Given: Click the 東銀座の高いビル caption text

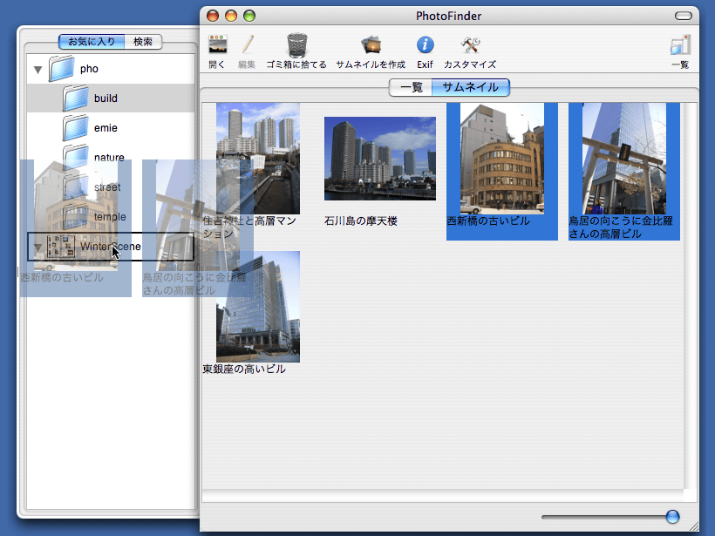Looking at the screenshot, I should coord(244,370).
